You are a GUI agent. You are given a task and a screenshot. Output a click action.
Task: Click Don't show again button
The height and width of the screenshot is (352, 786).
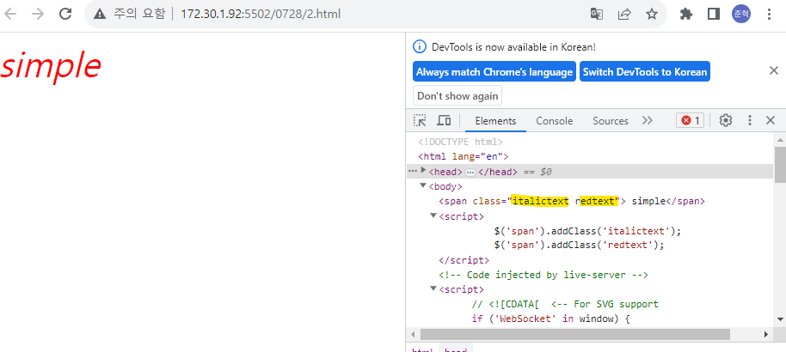tap(457, 95)
